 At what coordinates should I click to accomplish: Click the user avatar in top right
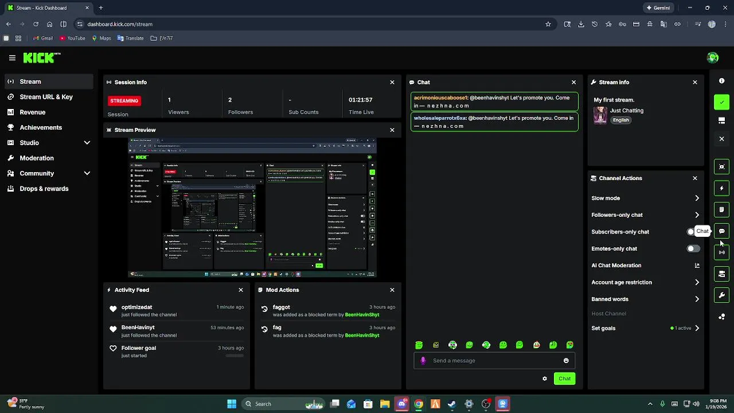click(713, 57)
